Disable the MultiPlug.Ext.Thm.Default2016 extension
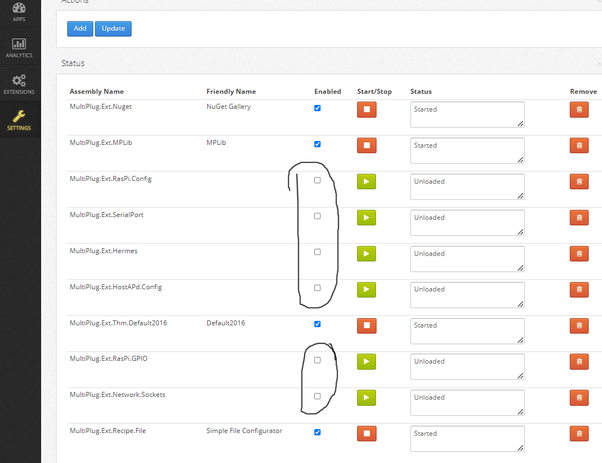This screenshot has height=463, width=602. pos(317,324)
